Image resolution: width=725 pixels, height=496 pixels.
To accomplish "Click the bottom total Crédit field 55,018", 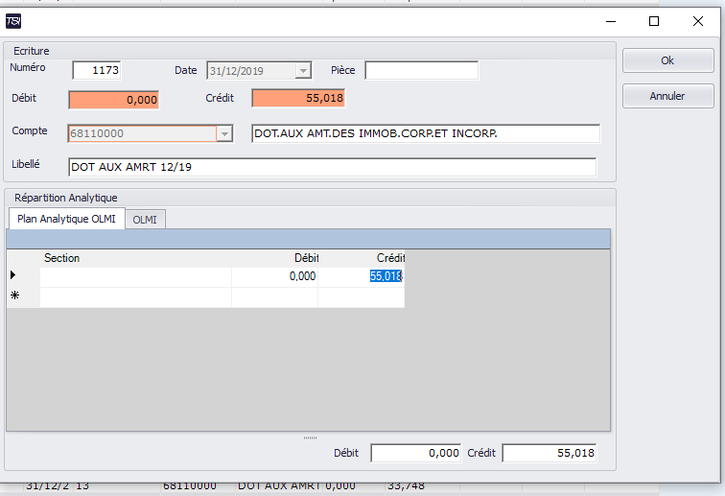I will tap(550, 453).
